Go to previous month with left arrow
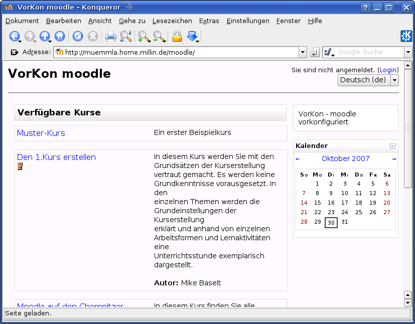 pos(298,159)
